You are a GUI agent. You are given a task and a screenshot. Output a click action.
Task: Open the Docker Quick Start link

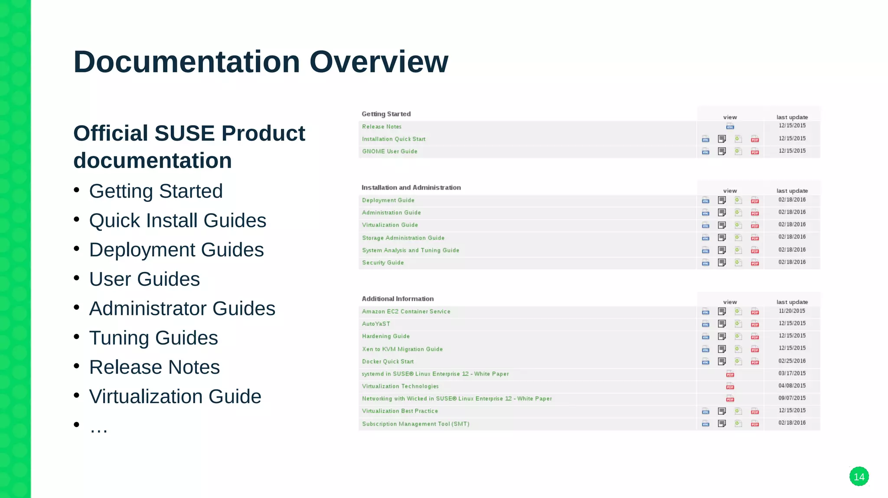[x=388, y=361]
